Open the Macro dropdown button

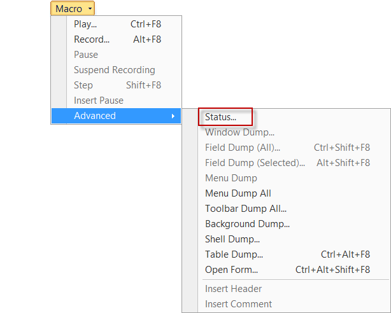click(73, 9)
